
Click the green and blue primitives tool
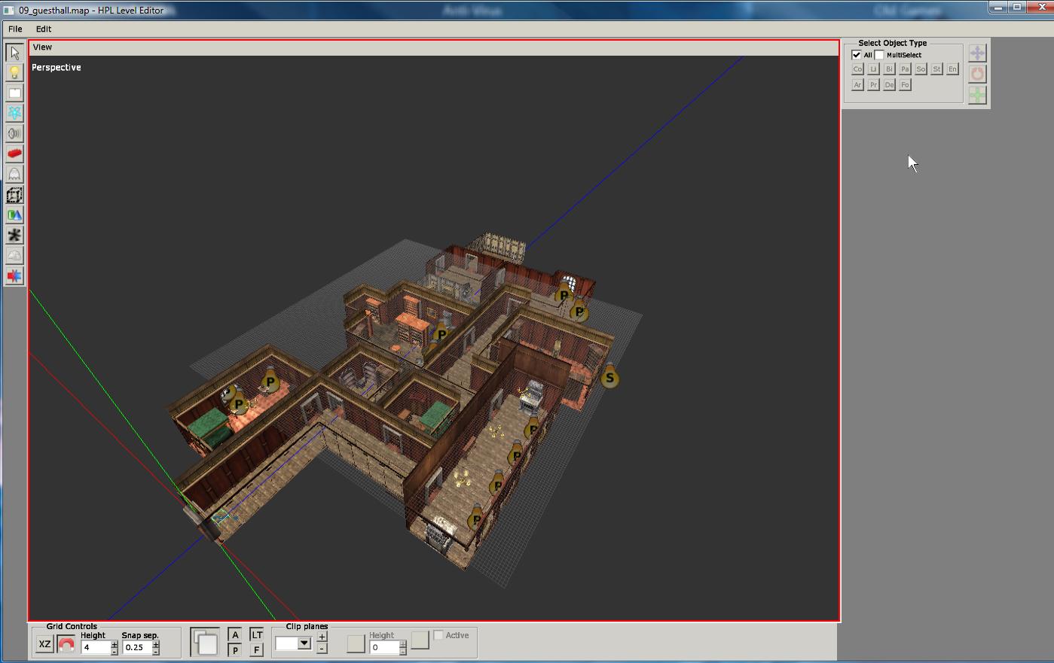click(14, 215)
